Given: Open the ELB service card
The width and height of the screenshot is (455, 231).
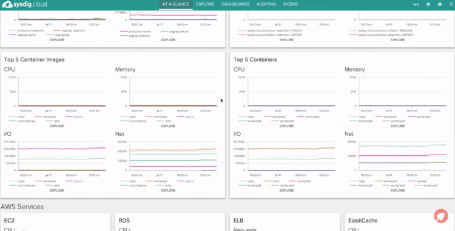Looking at the screenshot, I should pos(285,223).
